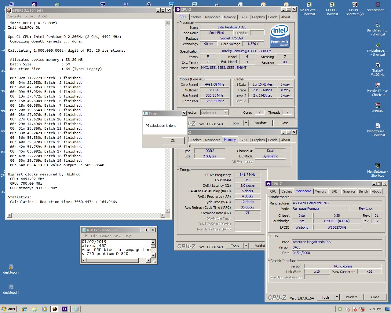Click Validate in the top CPU-Z window

pos(261,123)
